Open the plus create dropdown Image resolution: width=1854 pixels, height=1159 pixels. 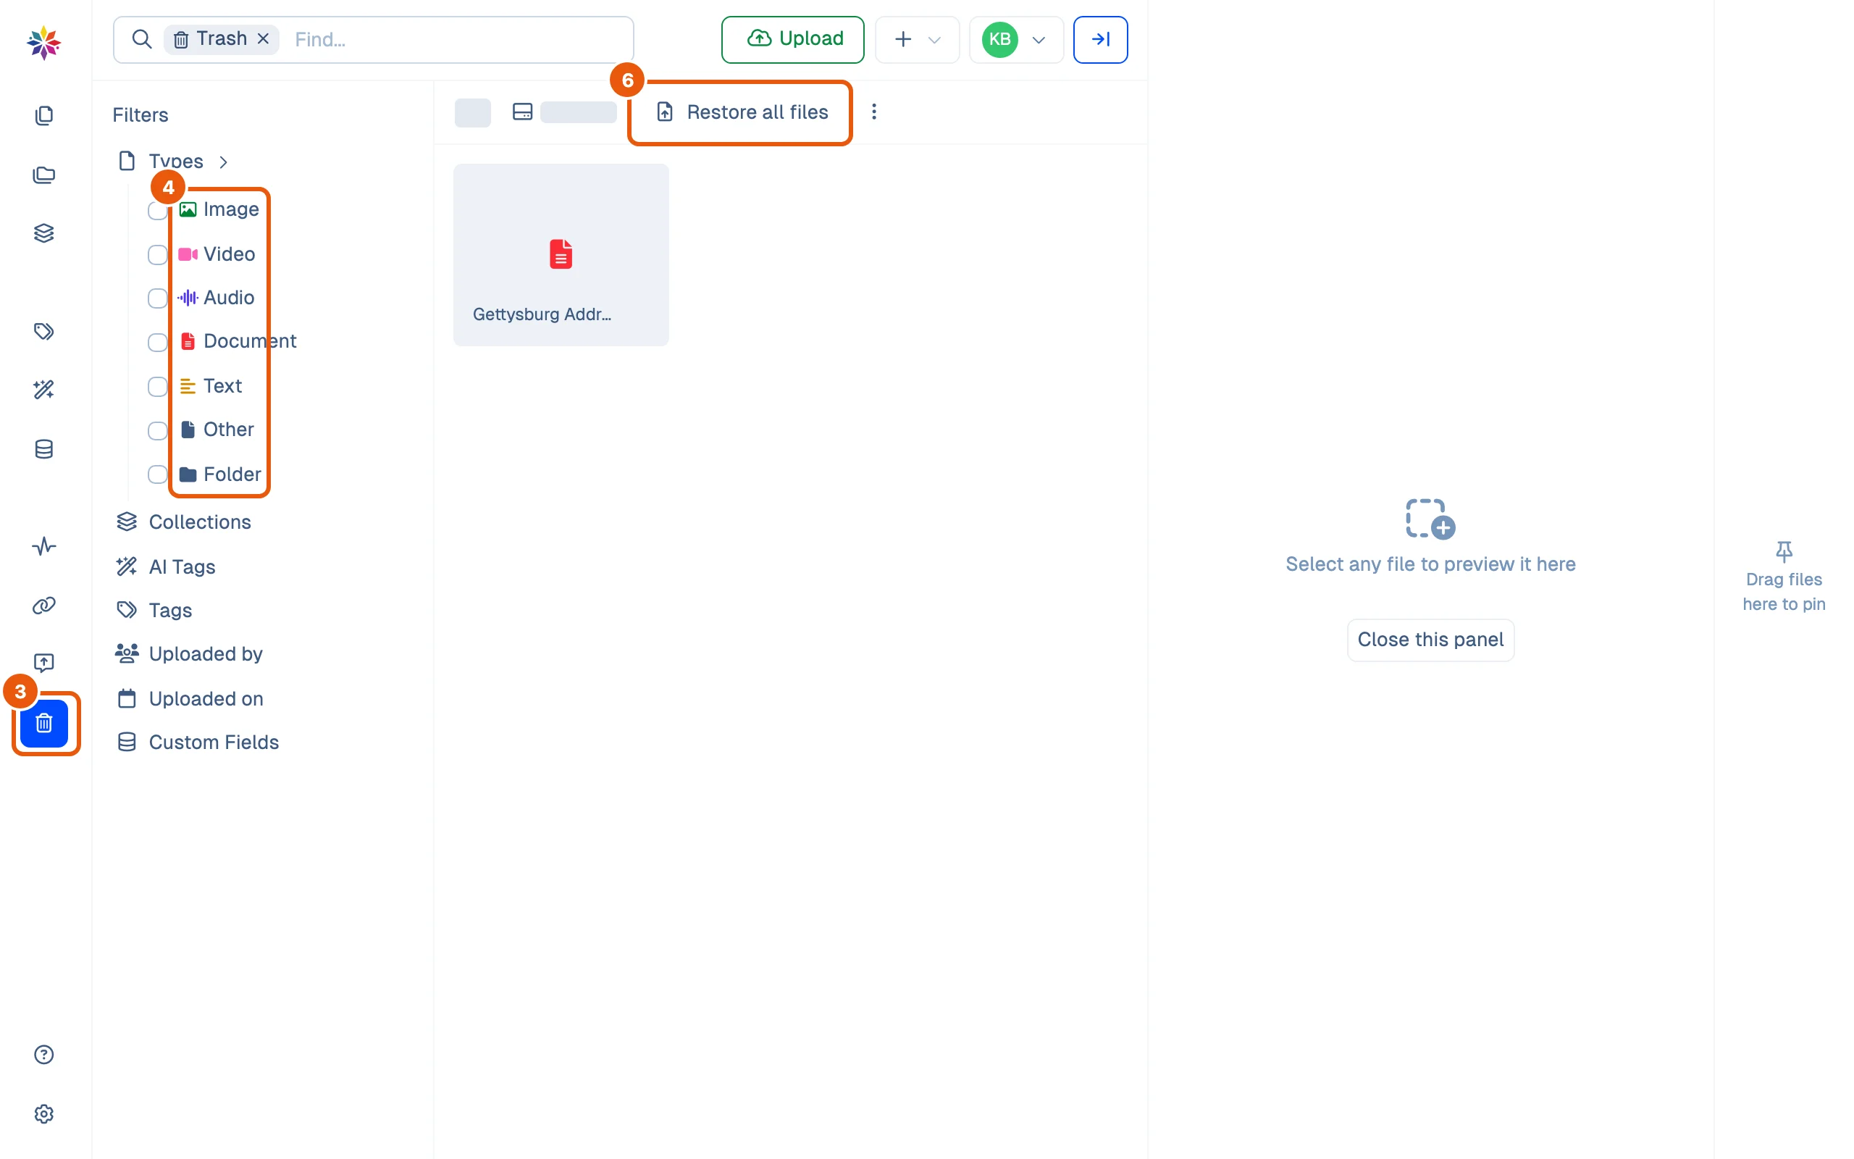tap(917, 39)
